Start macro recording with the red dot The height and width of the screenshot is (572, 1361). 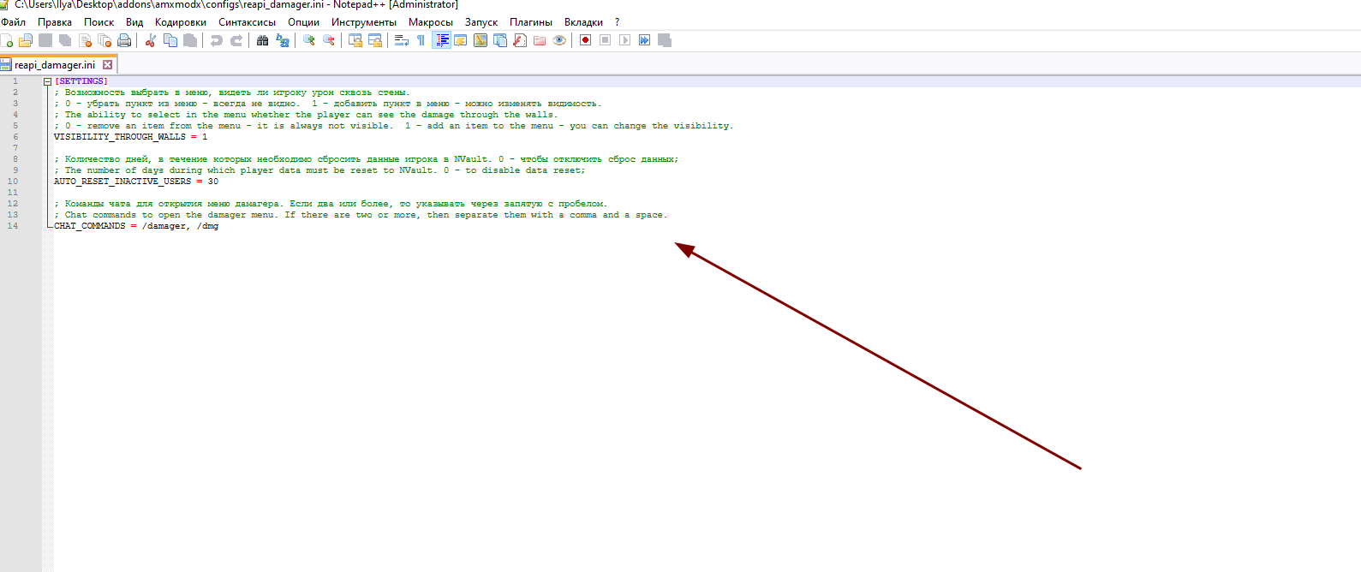(x=585, y=40)
